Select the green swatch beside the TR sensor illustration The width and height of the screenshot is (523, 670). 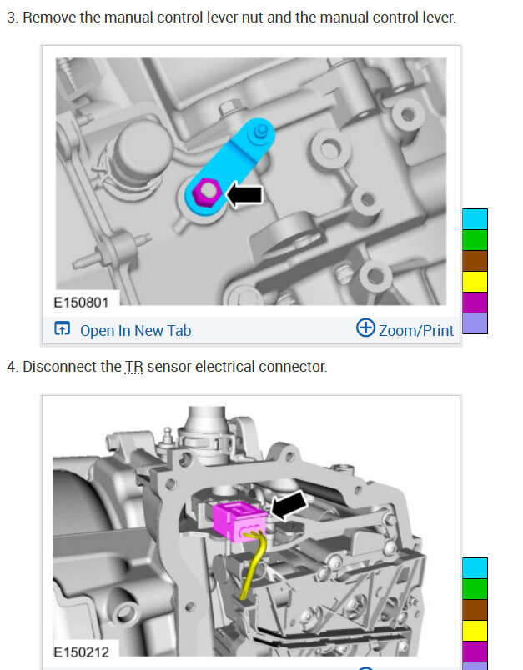click(x=475, y=589)
